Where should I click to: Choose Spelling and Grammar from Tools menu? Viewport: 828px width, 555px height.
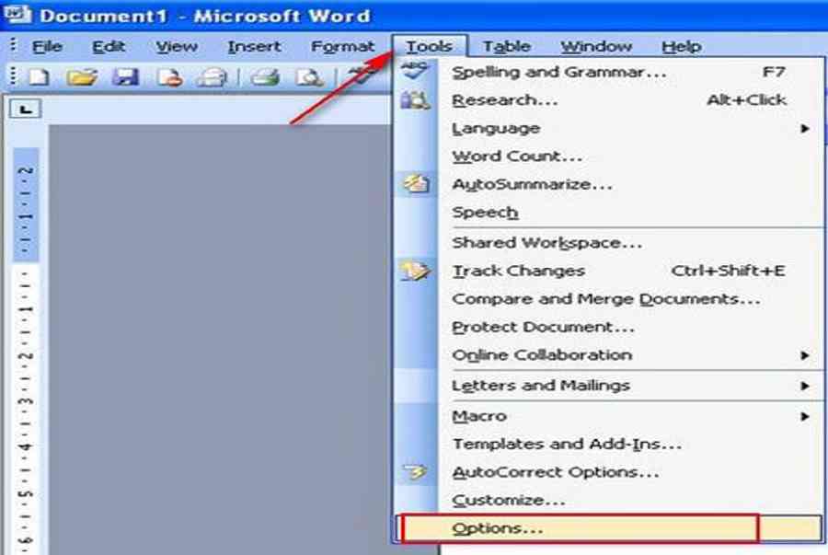point(609,72)
